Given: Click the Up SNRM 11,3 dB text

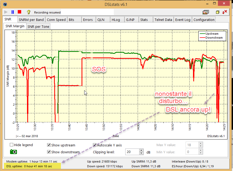Looking at the screenshot, I should pyautogui.click(x=144, y=161).
